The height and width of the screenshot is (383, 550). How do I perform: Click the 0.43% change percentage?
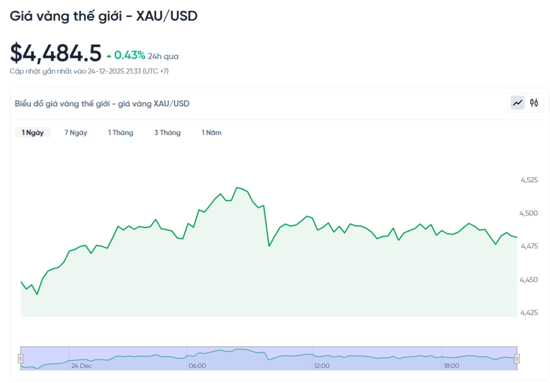(129, 55)
